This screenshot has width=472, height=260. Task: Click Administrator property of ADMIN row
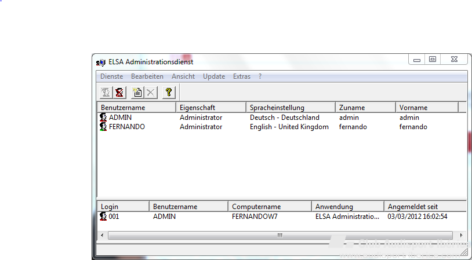[x=201, y=117]
